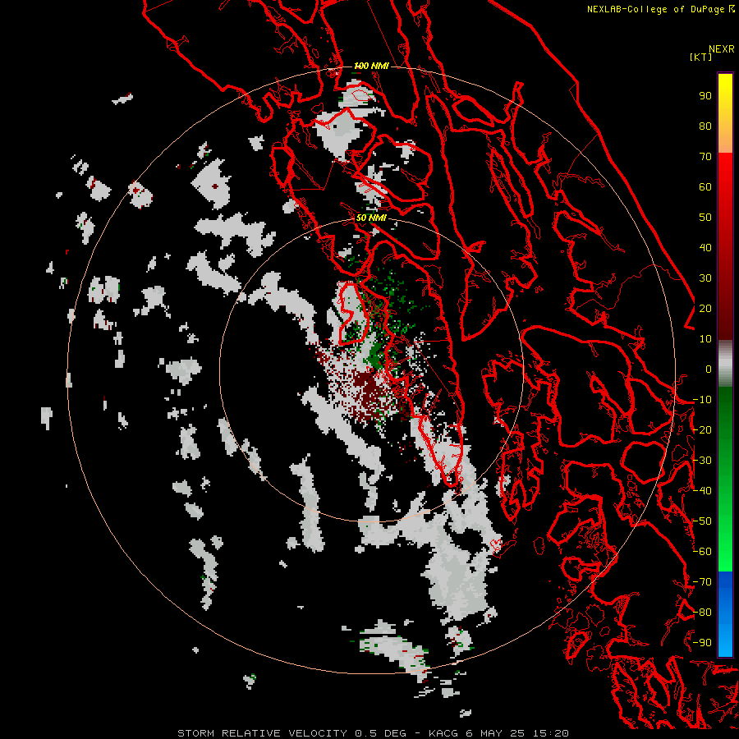Click the 20 value on color scale
739x739 pixels.
pyautogui.click(x=705, y=309)
